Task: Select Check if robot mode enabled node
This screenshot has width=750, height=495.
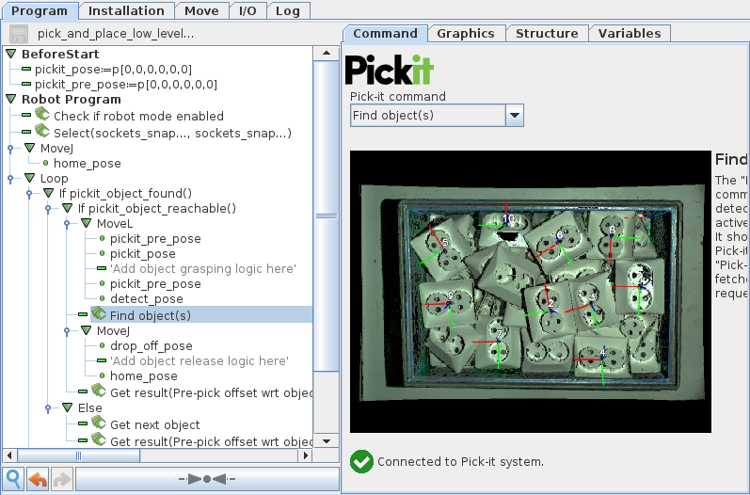Action: 138,116
